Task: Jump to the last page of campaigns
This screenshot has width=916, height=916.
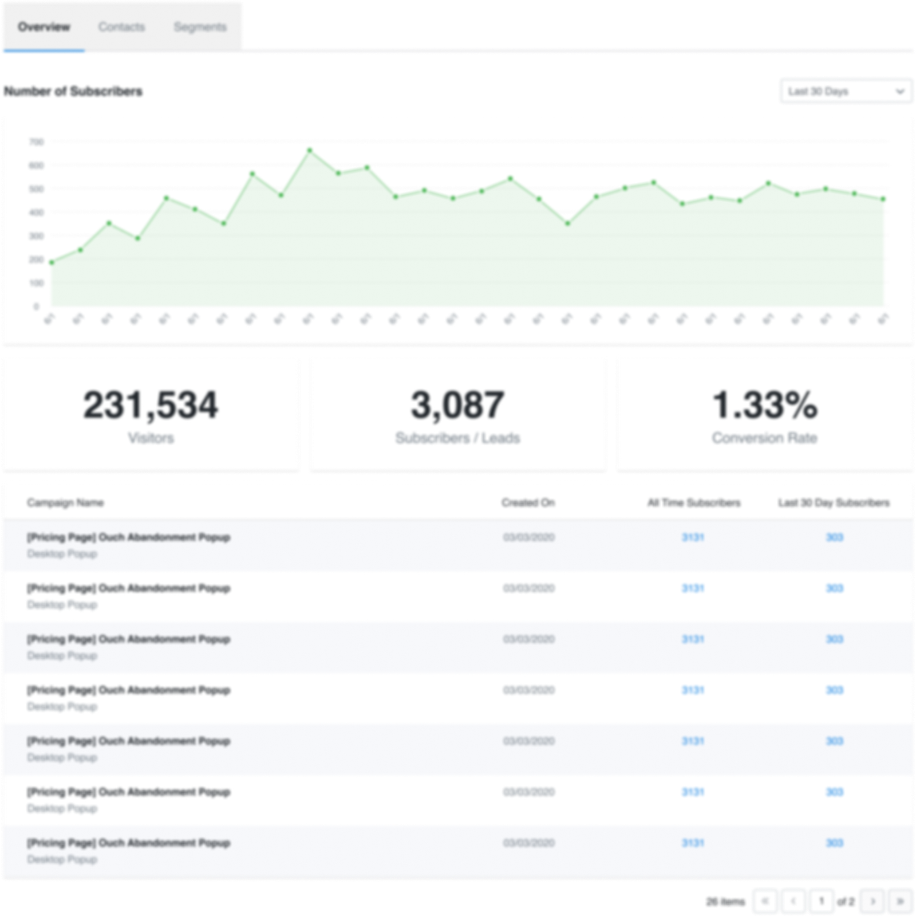Action: click(x=900, y=901)
